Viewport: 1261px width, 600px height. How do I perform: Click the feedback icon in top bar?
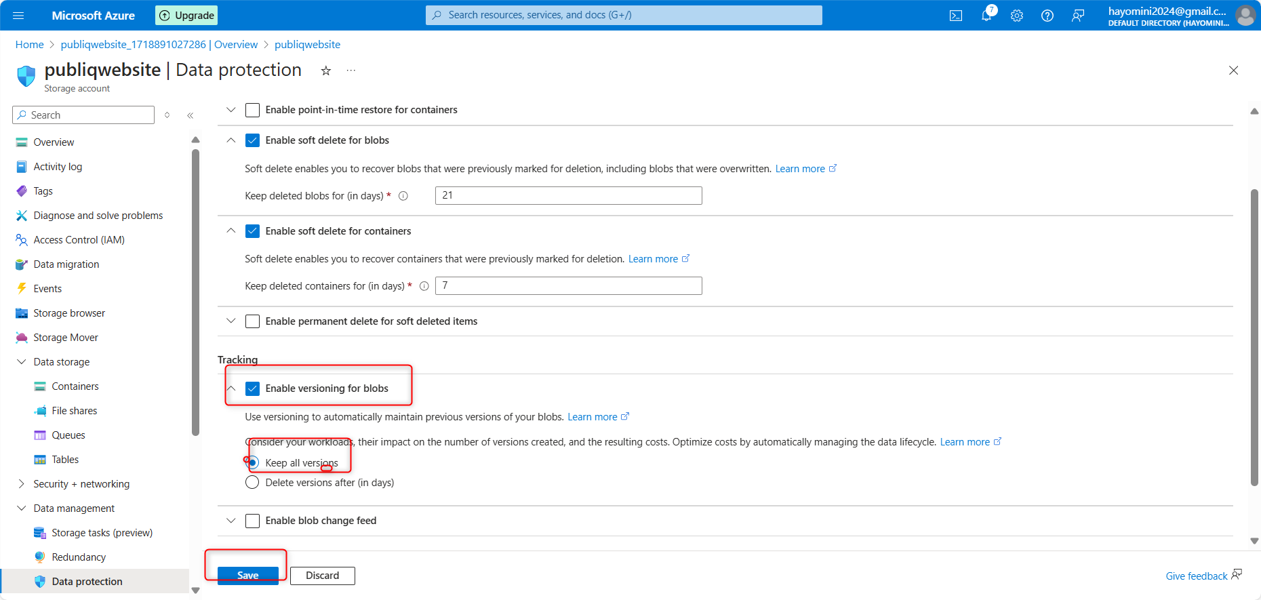point(1078,16)
